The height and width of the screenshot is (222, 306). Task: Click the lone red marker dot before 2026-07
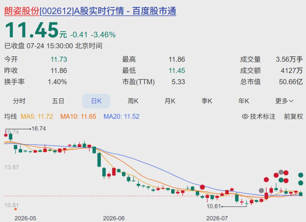tap(202, 187)
